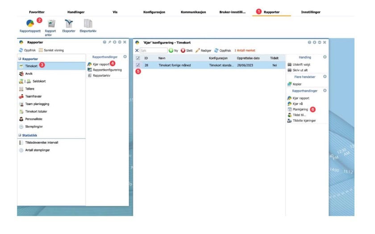The height and width of the screenshot is (234, 375).
Task: Delete selected with Slett button
Action: pyautogui.click(x=187, y=50)
